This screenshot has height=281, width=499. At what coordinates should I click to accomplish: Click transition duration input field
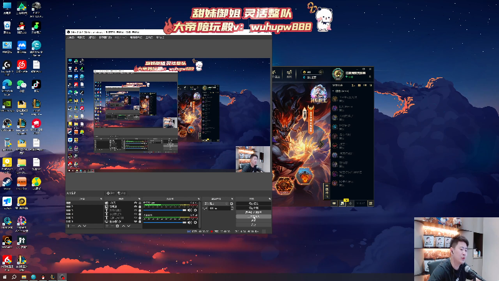[x=220, y=209]
